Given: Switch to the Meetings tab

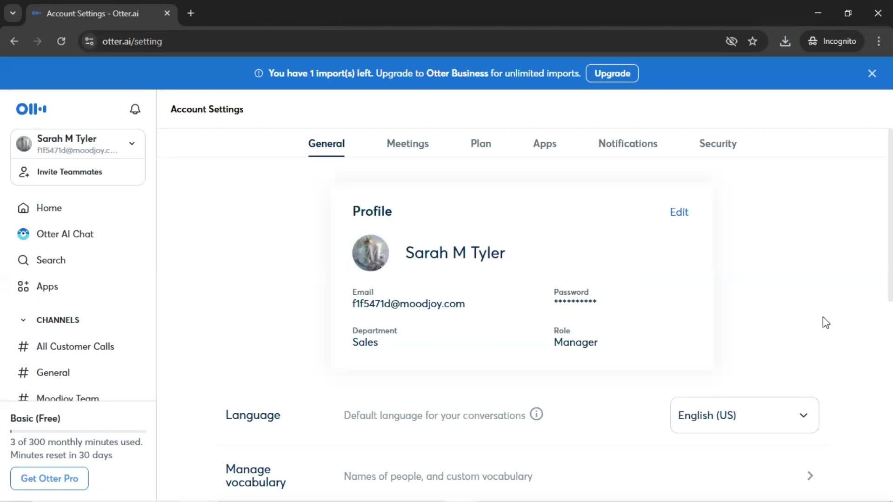Looking at the screenshot, I should [x=407, y=144].
